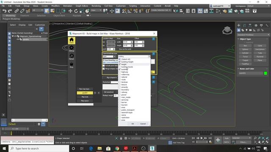Image resolution: width=271 pixels, height=152 pixels.
Task: Check the 'waterway' checkbox
Action: coord(119,74)
